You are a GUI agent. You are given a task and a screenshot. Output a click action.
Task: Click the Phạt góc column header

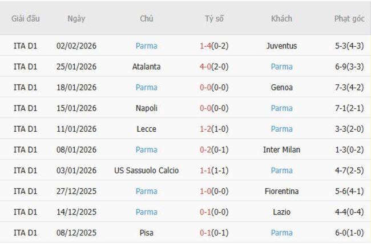(x=349, y=18)
